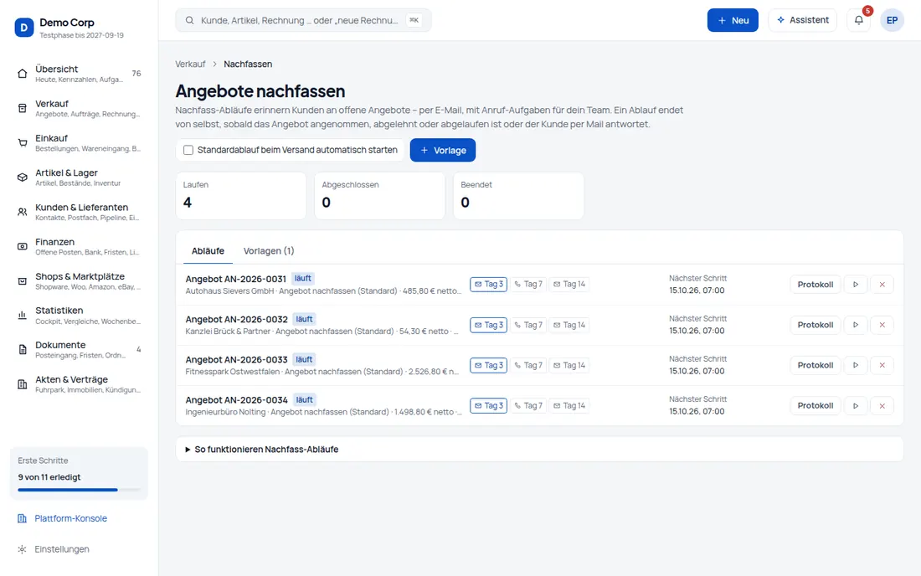The image size is (921, 576).
Task: Click the Angebot AN-2026-0034 title
Action: (x=237, y=400)
